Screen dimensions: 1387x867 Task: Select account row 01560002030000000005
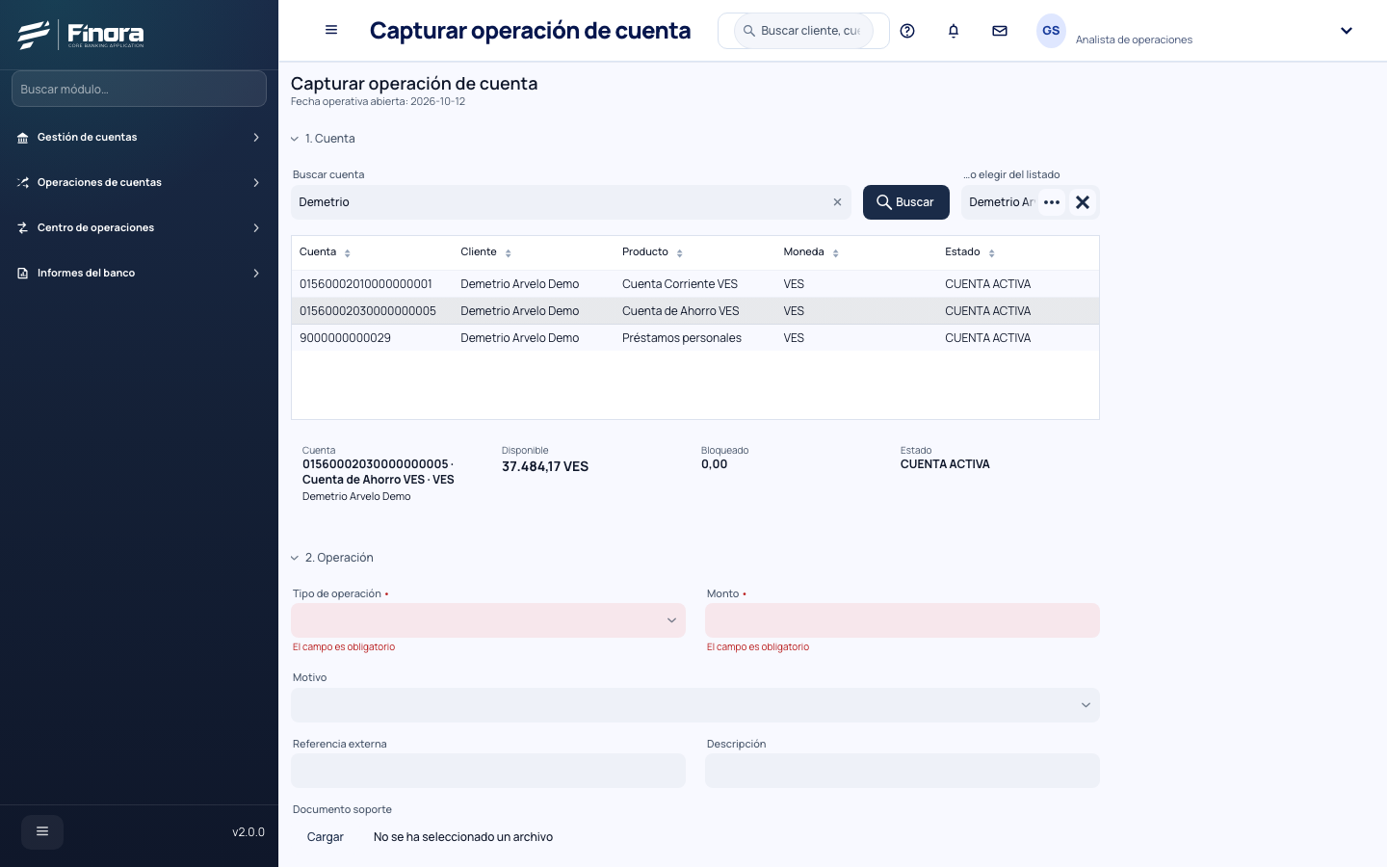pos(695,311)
